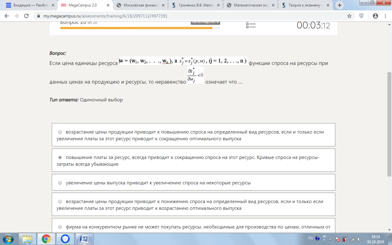Open Chrome three-dot menu
Image resolution: width=392 pixels, height=245 pixels.
click(x=385, y=16)
